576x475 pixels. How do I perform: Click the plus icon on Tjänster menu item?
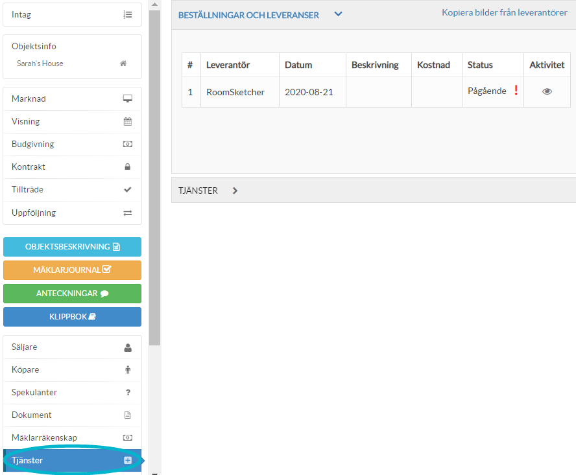click(128, 460)
